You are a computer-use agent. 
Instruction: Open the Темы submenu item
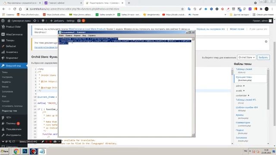tap(5, 72)
